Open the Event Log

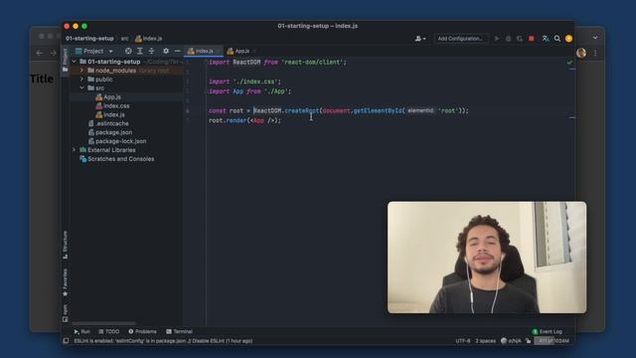point(547,331)
